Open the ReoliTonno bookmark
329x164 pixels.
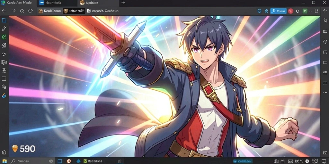(x=49, y=11)
